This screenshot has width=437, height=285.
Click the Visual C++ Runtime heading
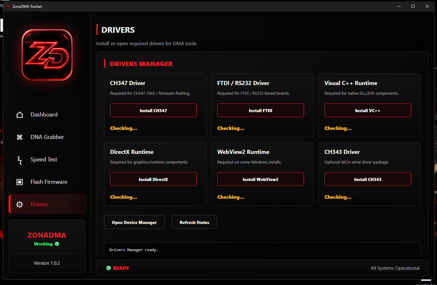(x=351, y=83)
